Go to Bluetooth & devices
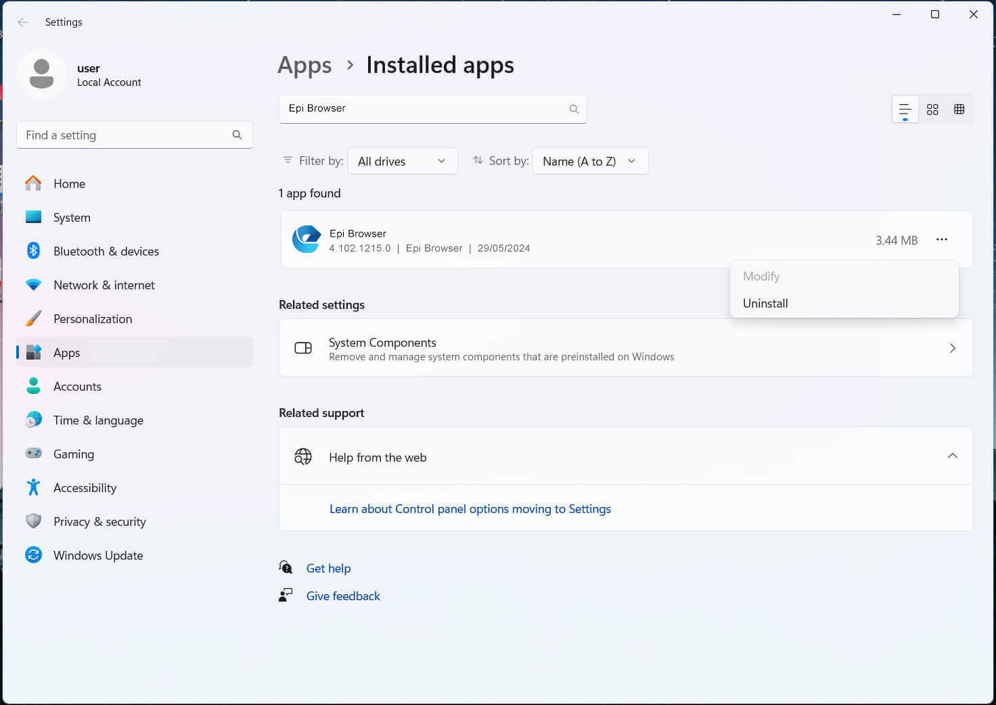This screenshot has width=996, height=705. [135, 251]
